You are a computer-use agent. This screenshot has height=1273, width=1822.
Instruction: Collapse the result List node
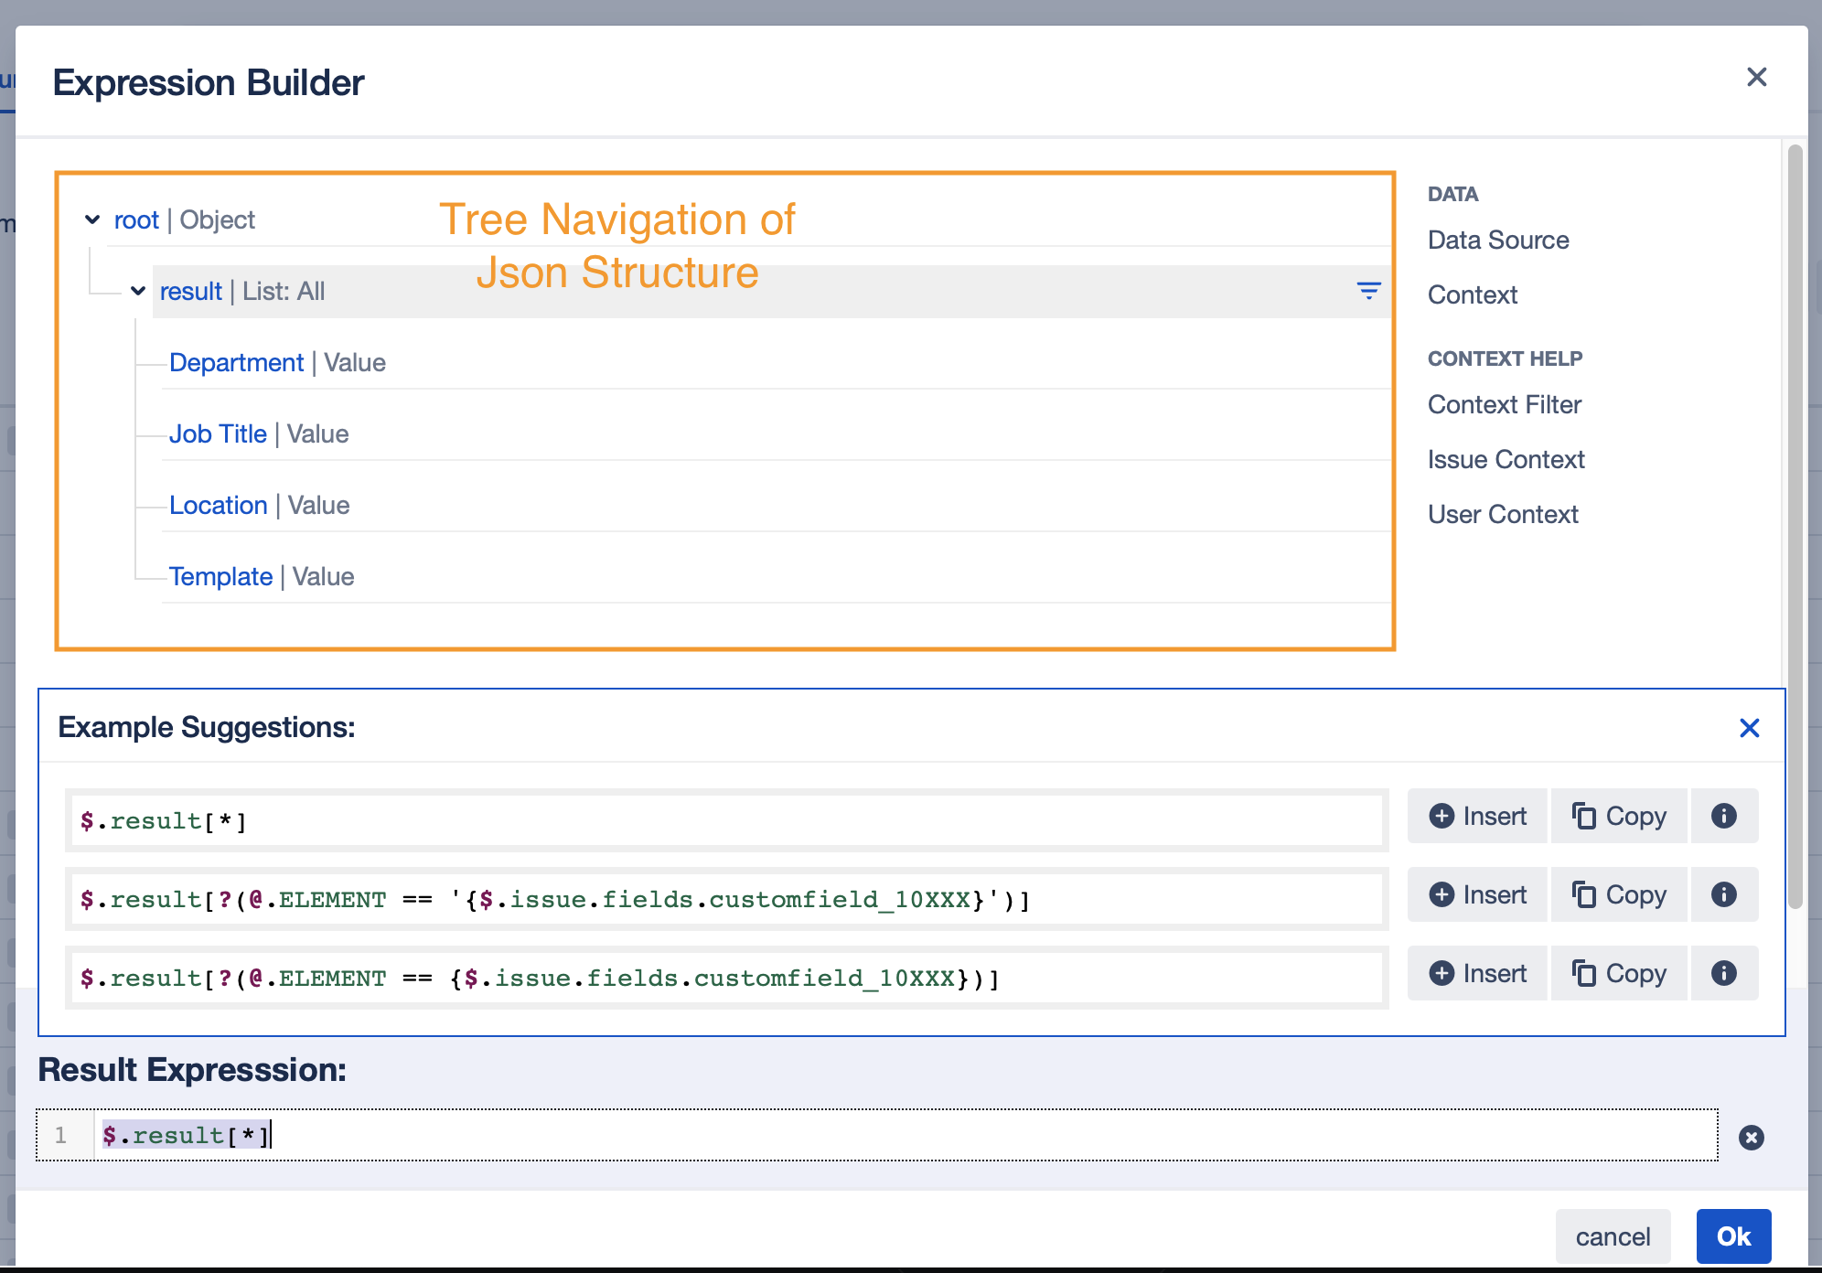[137, 291]
